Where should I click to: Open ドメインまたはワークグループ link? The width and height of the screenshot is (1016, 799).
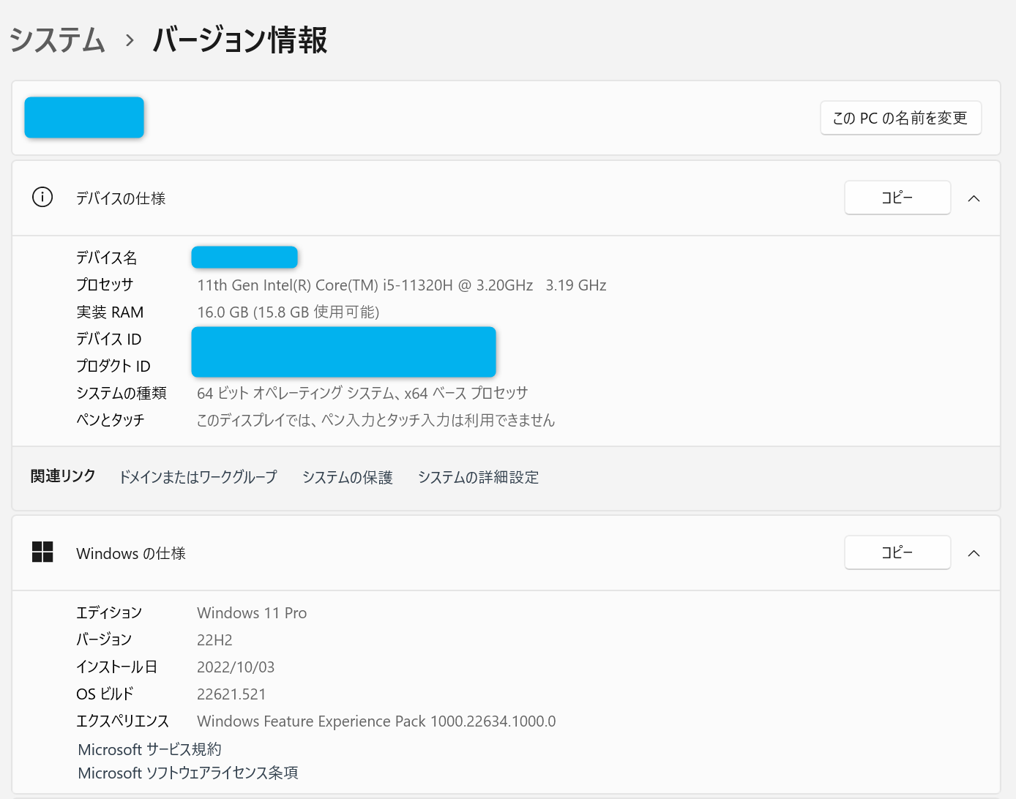click(x=198, y=477)
